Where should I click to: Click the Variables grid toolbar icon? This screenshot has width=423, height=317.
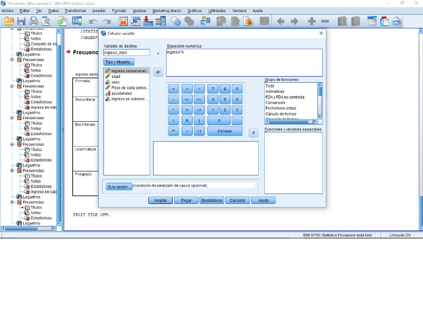[x=161, y=21]
